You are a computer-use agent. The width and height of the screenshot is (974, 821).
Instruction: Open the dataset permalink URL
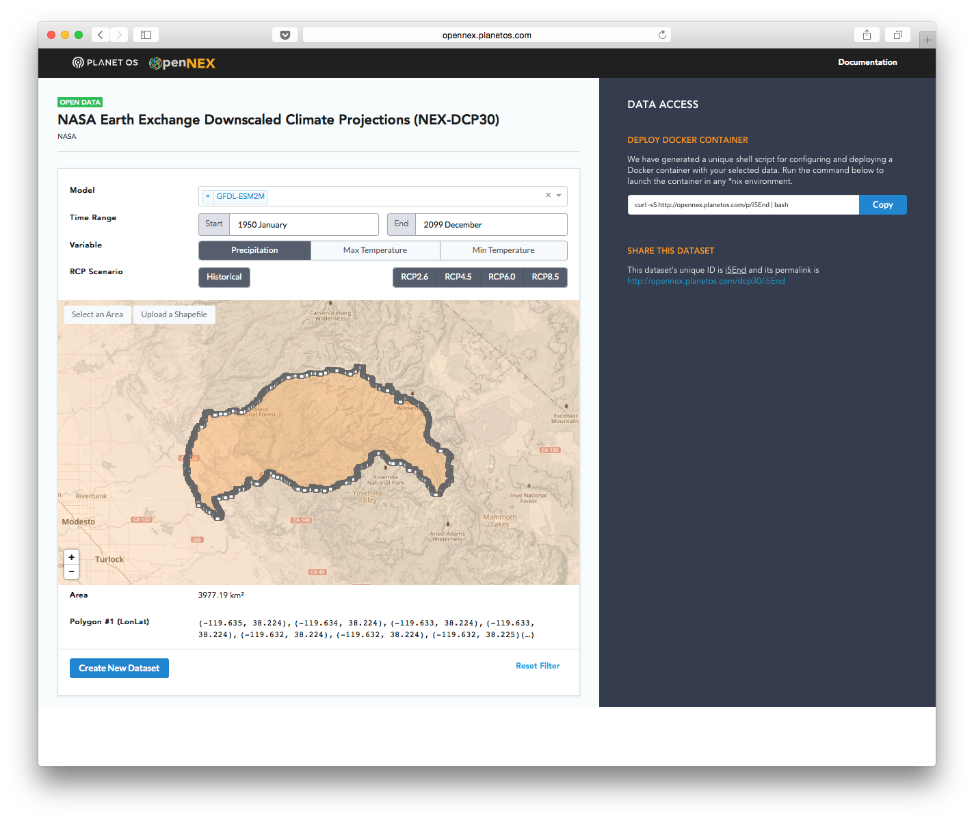(x=706, y=281)
